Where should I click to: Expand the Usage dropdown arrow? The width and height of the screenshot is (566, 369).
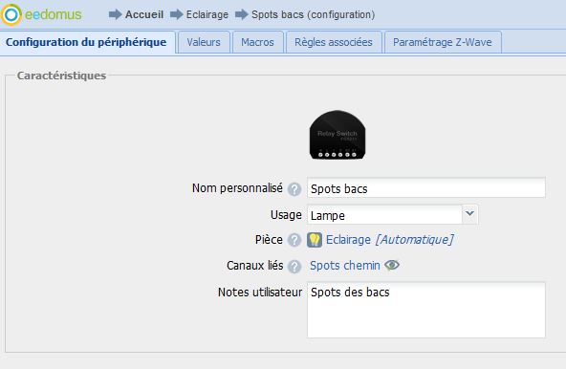click(x=470, y=214)
